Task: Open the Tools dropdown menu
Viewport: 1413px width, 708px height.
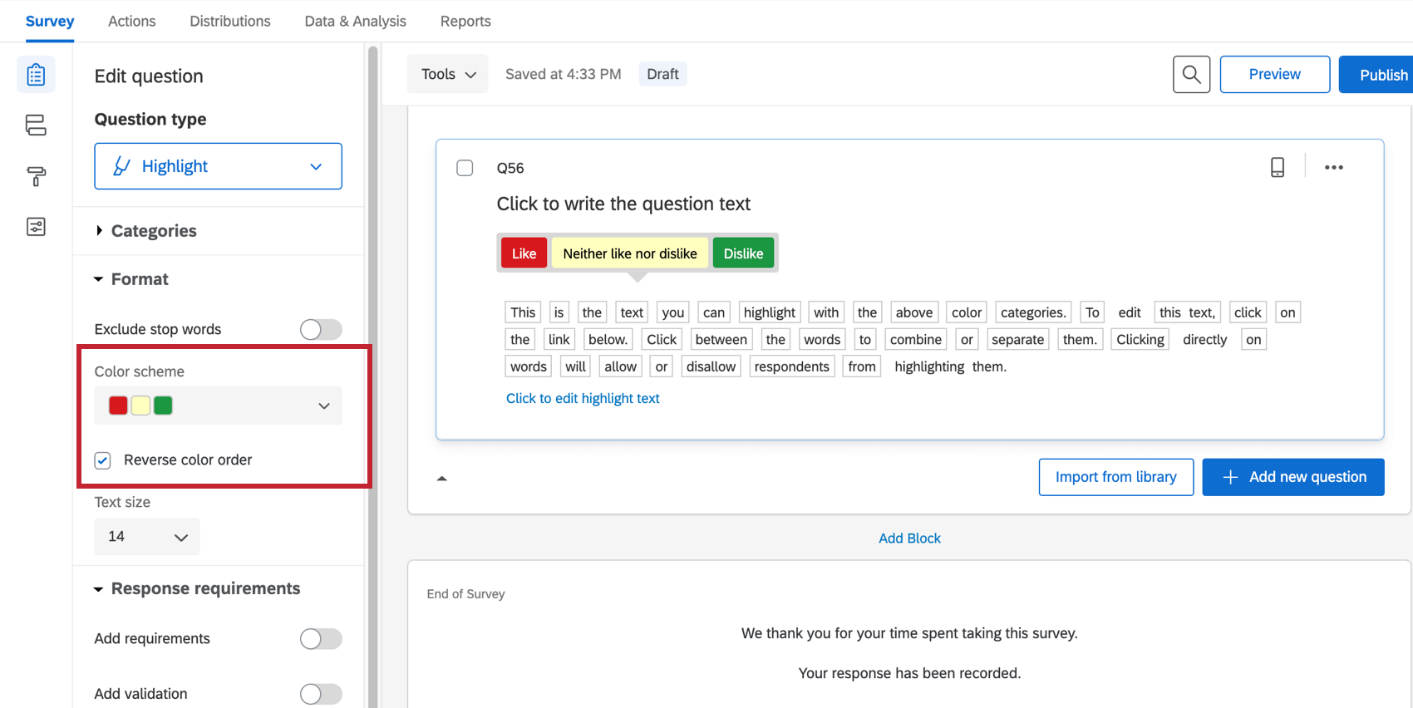Action: click(x=448, y=74)
